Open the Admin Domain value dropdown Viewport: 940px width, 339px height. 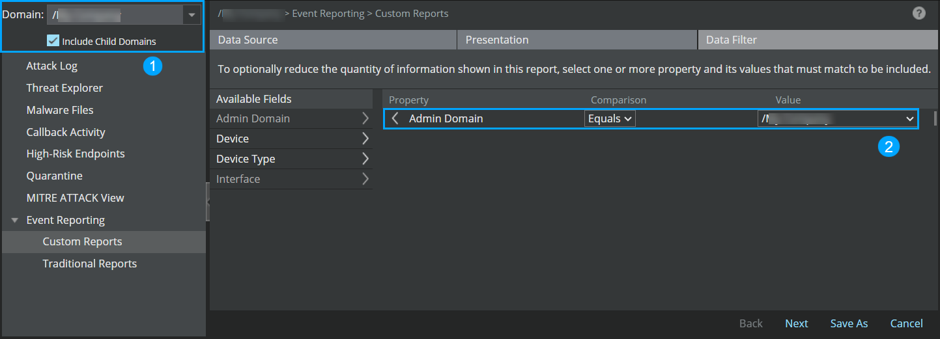838,118
